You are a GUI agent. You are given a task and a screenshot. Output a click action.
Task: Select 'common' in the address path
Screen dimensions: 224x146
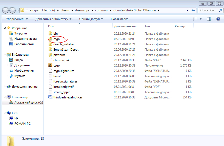coord(101,10)
